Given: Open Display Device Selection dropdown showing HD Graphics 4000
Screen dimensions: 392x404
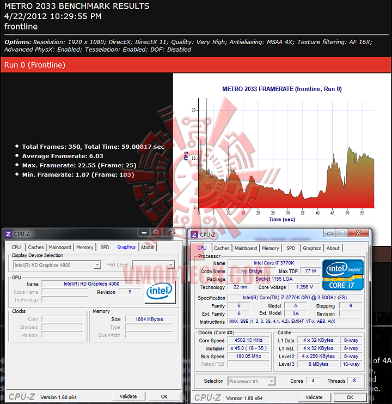Looking at the screenshot, I should click(57, 265).
